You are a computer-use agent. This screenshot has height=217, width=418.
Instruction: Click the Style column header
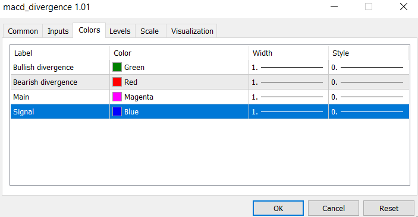pos(369,53)
